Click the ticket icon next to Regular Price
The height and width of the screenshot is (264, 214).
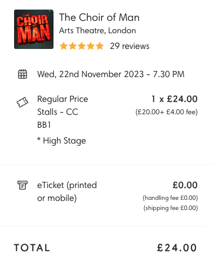[x=23, y=102]
